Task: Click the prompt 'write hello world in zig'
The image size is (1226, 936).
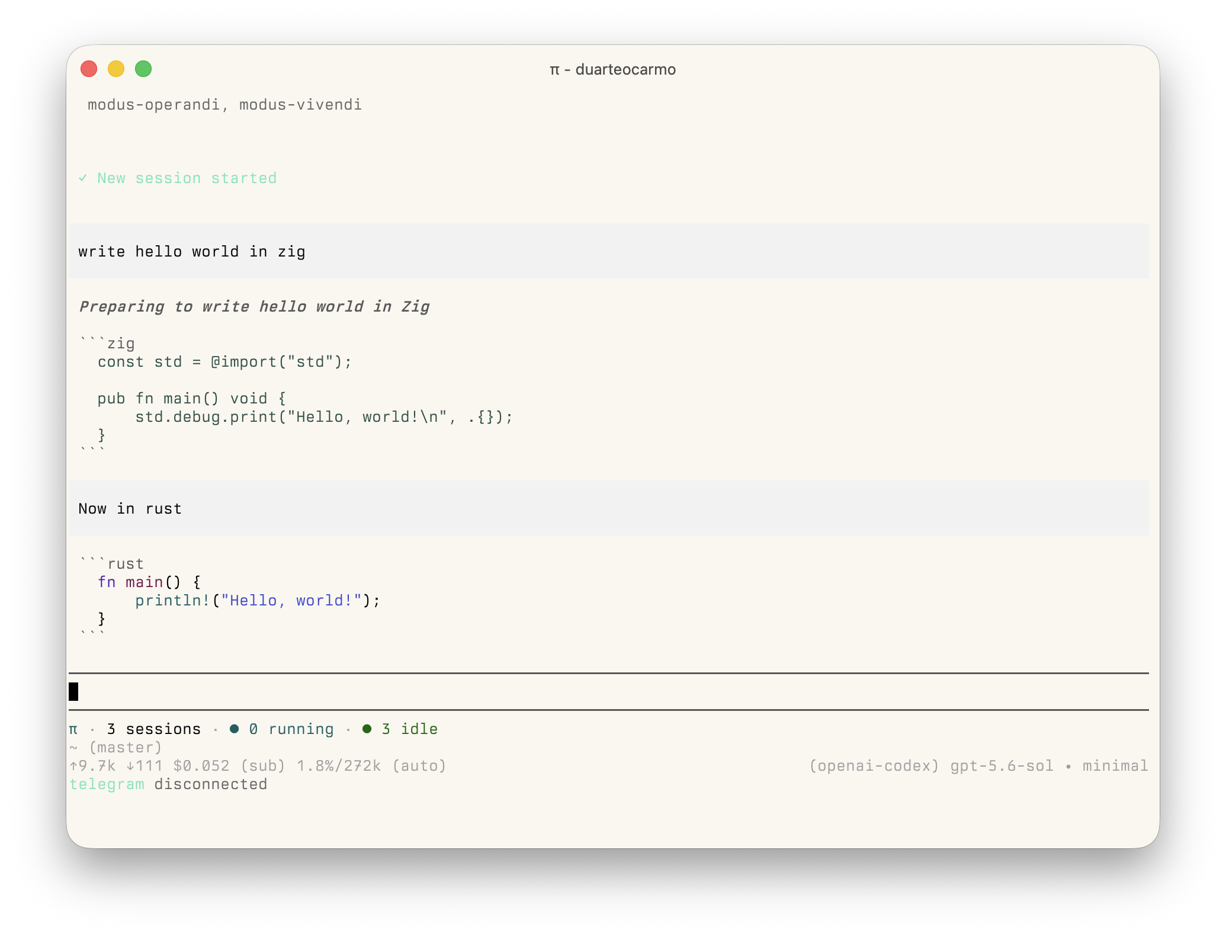Action: pos(192,252)
